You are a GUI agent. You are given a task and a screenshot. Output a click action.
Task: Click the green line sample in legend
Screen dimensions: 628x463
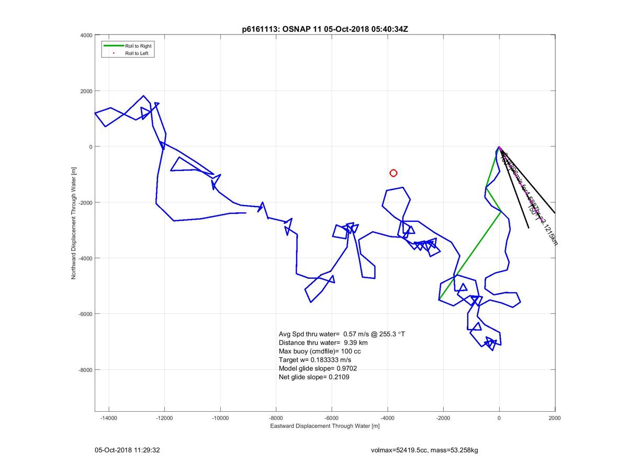click(x=113, y=46)
